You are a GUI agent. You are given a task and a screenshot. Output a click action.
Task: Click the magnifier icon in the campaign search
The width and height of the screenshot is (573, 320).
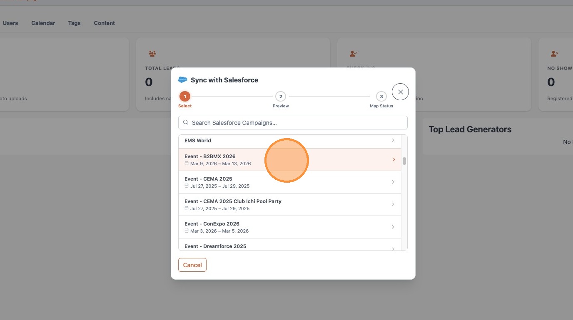(x=186, y=123)
